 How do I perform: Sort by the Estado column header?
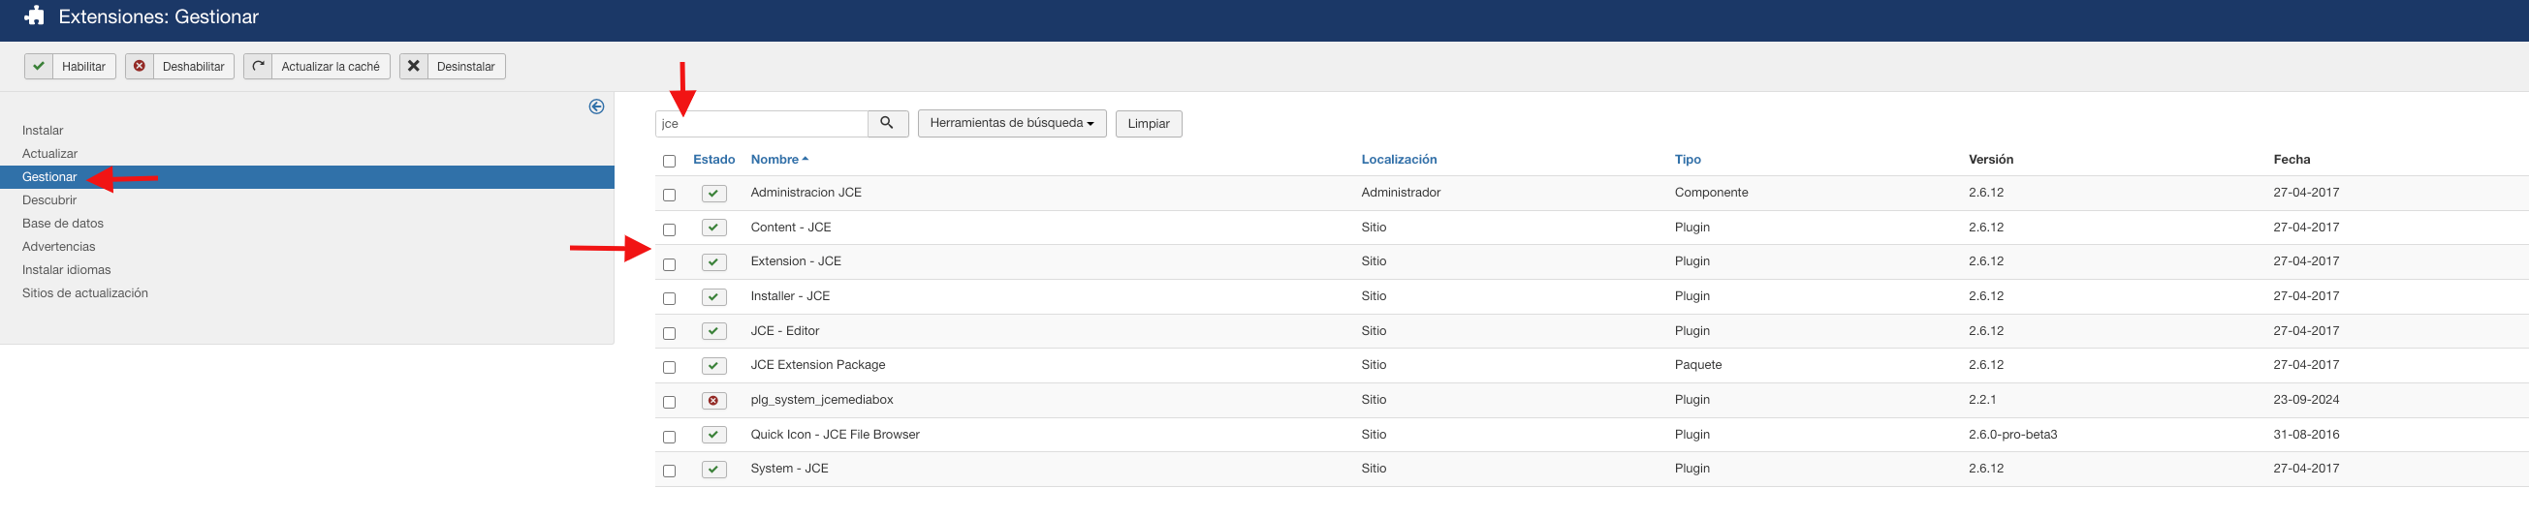(x=713, y=159)
